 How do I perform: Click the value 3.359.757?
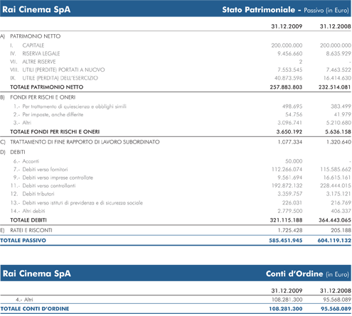(x=290, y=194)
